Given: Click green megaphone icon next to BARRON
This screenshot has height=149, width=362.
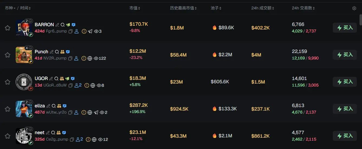Looking at the screenshot, I should [x=68, y=25].
